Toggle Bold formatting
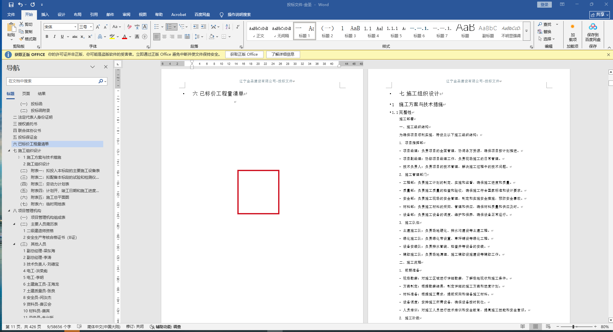The image size is (613, 332). (x=47, y=37)
